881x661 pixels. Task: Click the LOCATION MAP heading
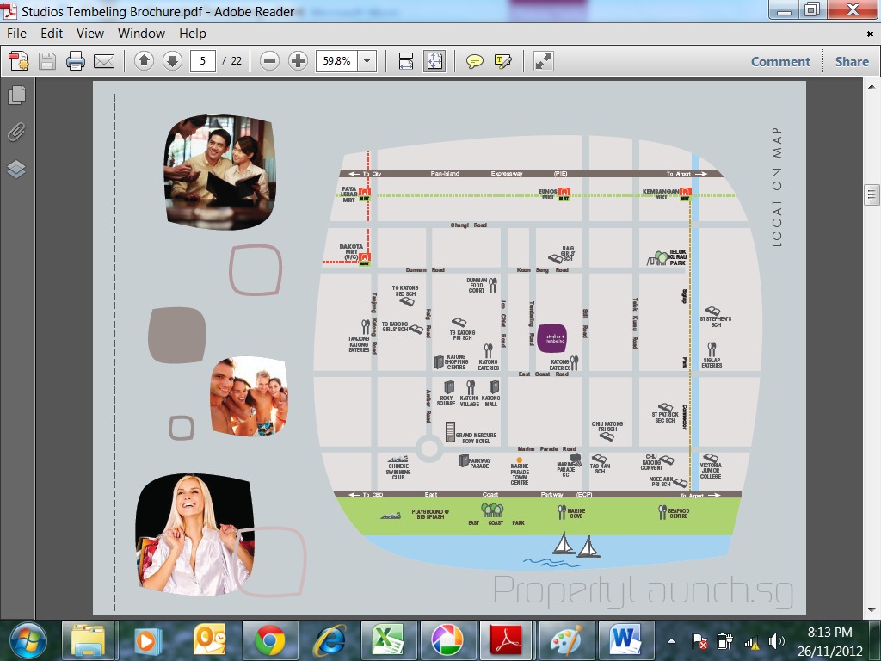click(x=777, y=187)
